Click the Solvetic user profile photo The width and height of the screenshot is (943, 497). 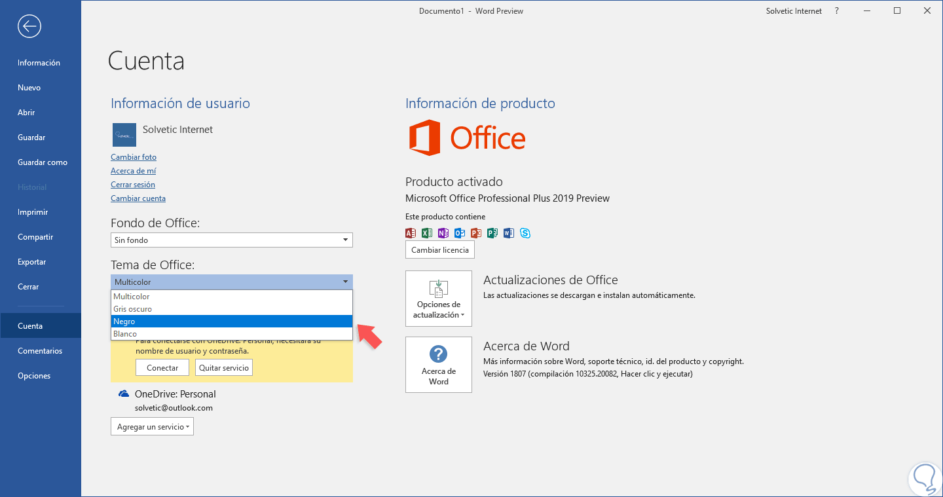point(124,135)
